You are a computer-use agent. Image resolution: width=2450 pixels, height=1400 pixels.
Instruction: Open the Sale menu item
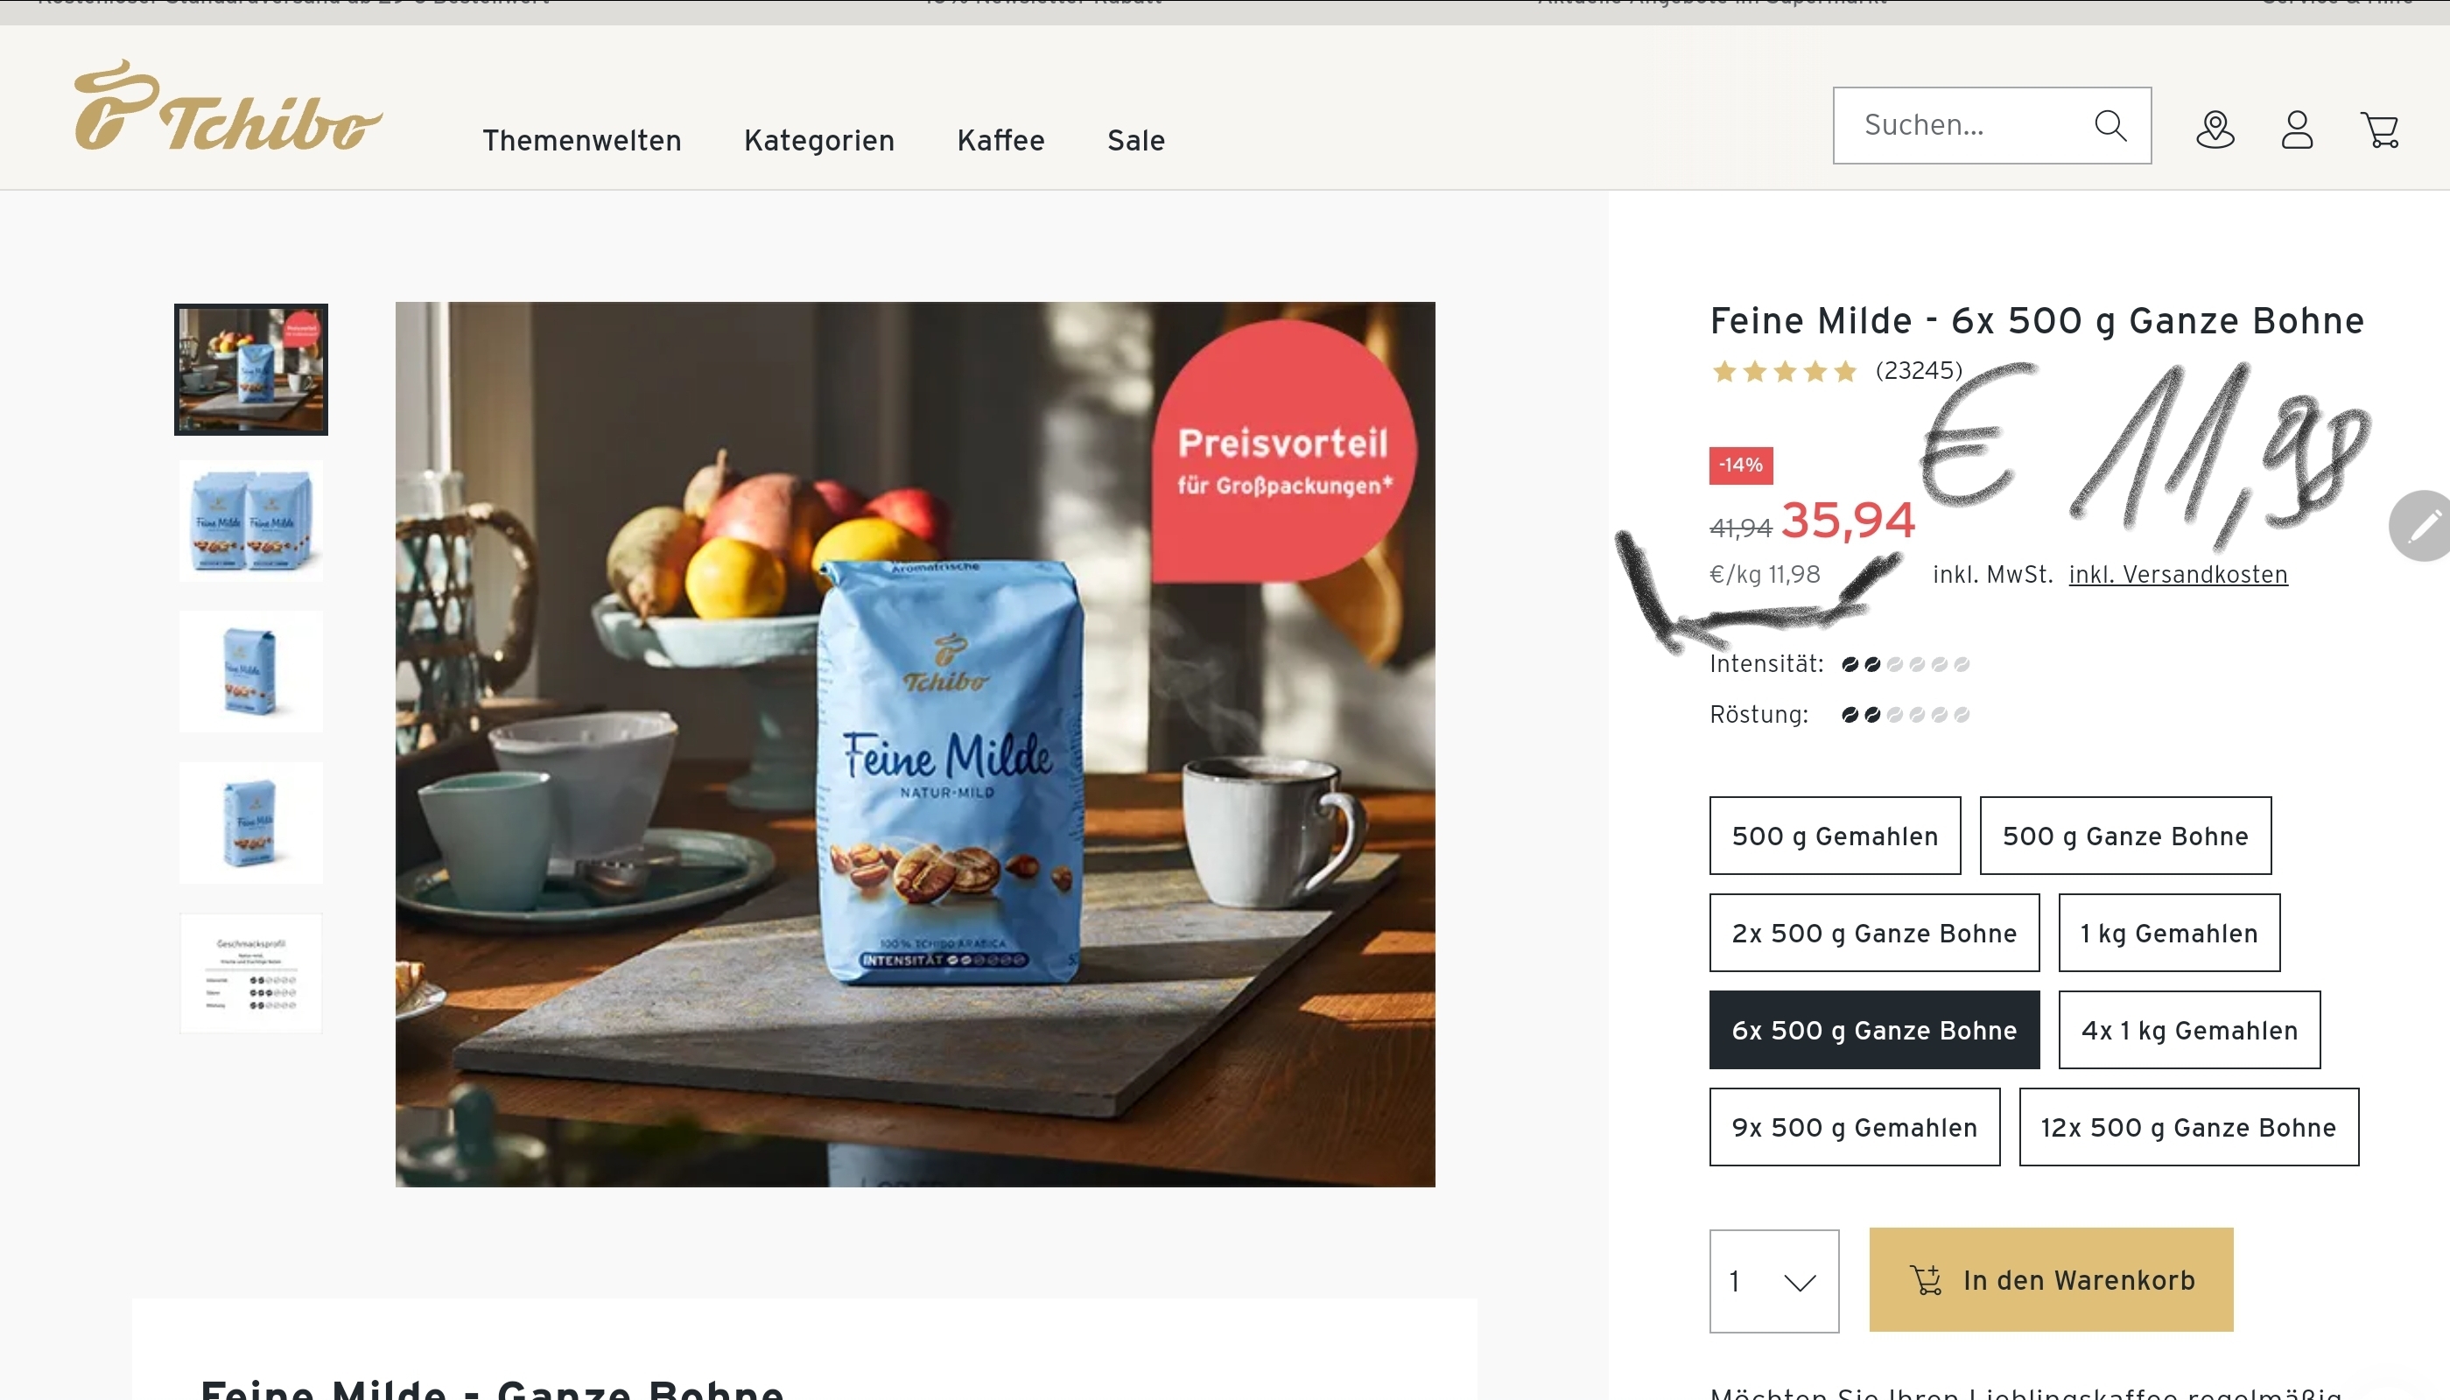tap(1136, 140)
